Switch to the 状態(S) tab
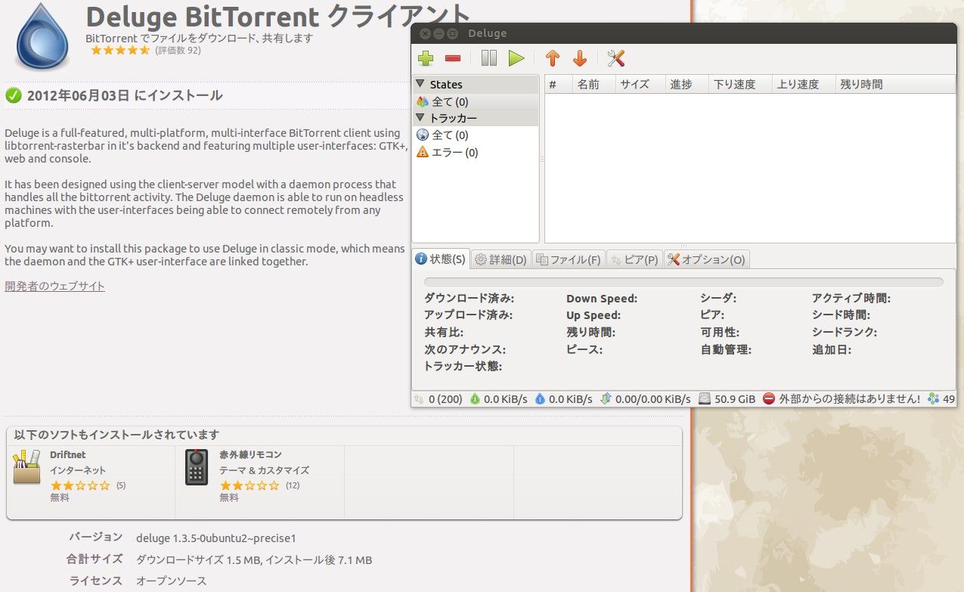 click(442, 259)
